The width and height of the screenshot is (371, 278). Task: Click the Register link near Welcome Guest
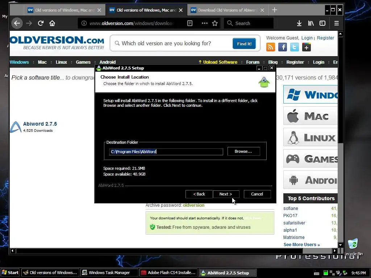(325, 38)
